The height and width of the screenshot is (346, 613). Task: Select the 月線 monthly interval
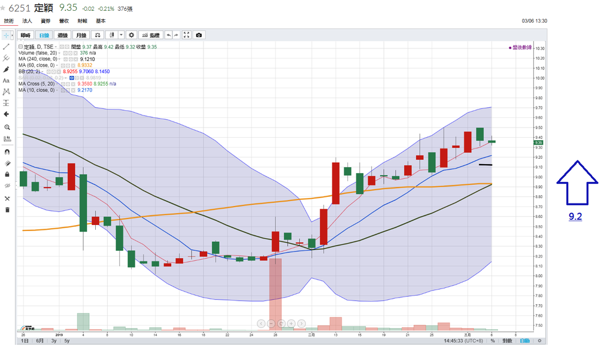[81, 35]
